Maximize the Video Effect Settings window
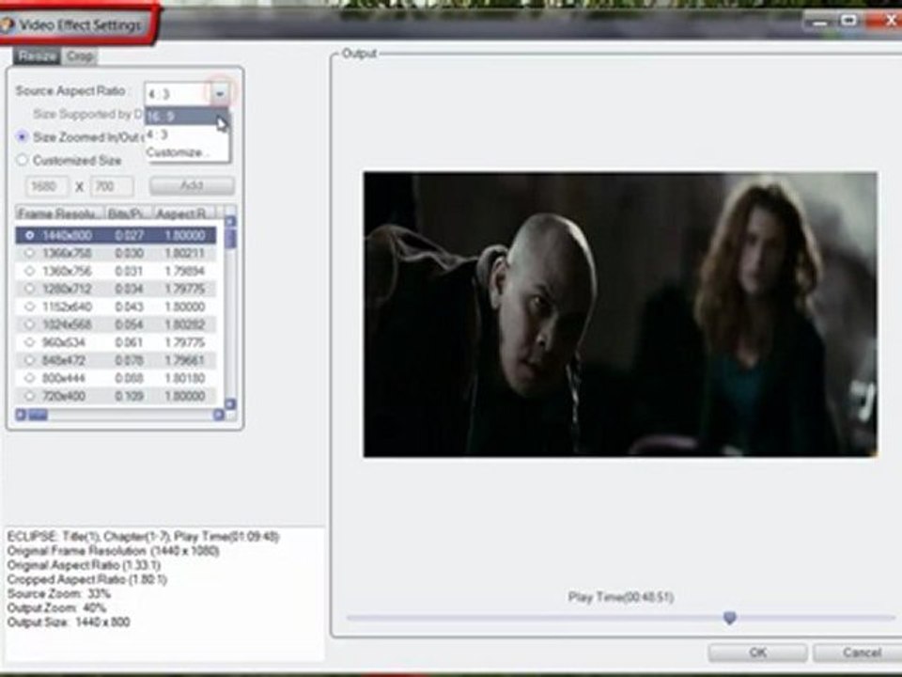This screenshot has width=902, height=677. [849, 21]
